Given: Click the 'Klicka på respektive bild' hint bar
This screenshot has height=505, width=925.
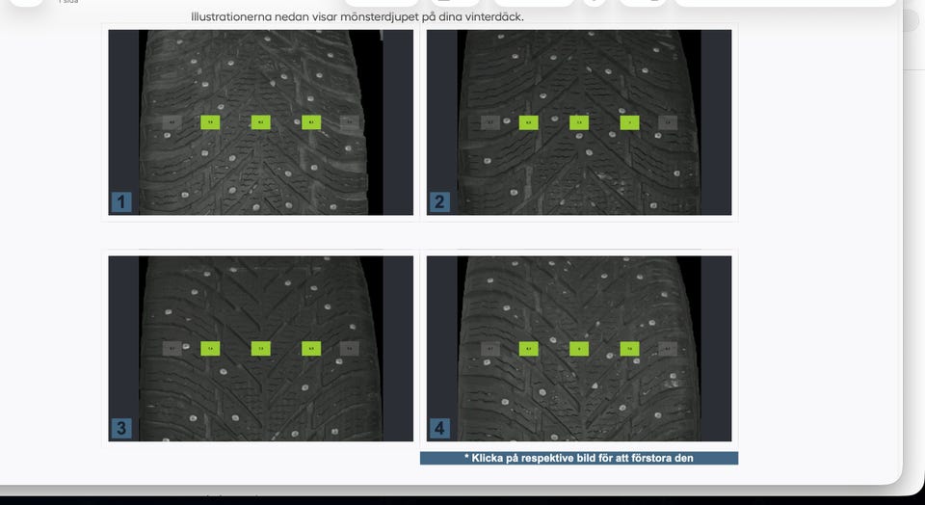Looking at the screenshot, I should click(x=579, y=459).
